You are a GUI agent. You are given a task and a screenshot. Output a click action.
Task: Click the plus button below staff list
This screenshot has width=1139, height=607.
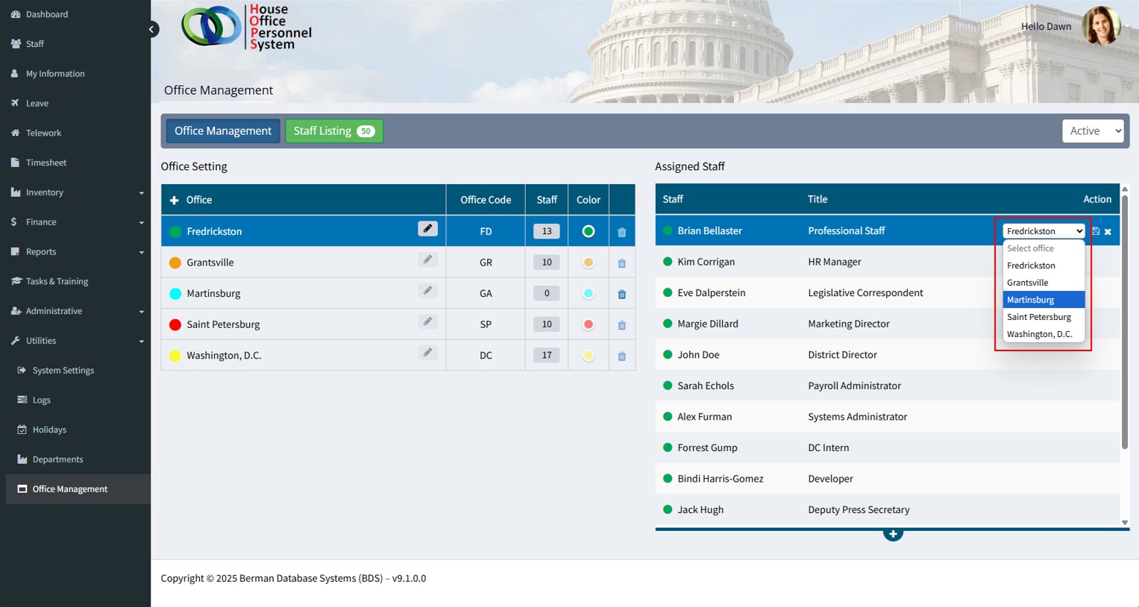893,534
